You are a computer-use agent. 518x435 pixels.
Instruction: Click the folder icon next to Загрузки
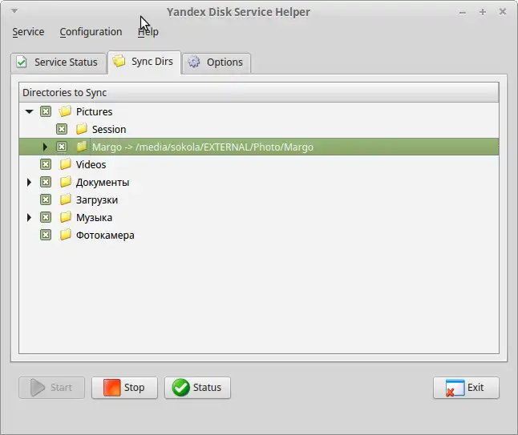pos(65,199)
